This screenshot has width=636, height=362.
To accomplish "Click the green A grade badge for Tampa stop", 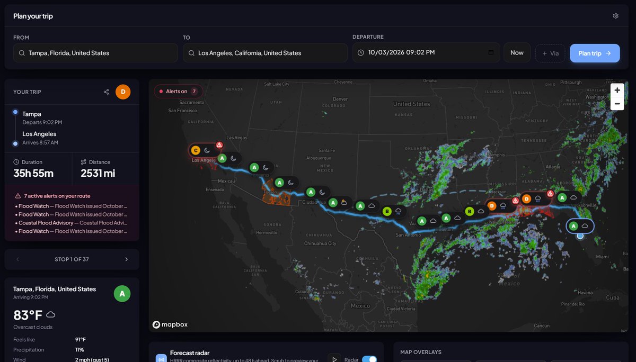I will (x=122, y=293).
